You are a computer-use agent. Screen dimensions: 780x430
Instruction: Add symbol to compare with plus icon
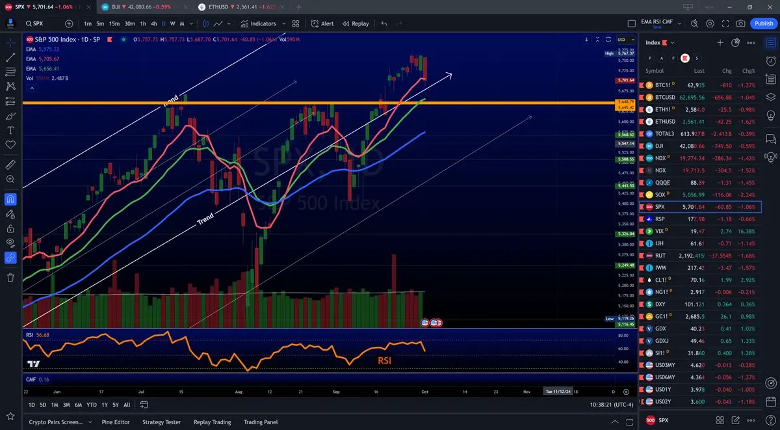69,23
